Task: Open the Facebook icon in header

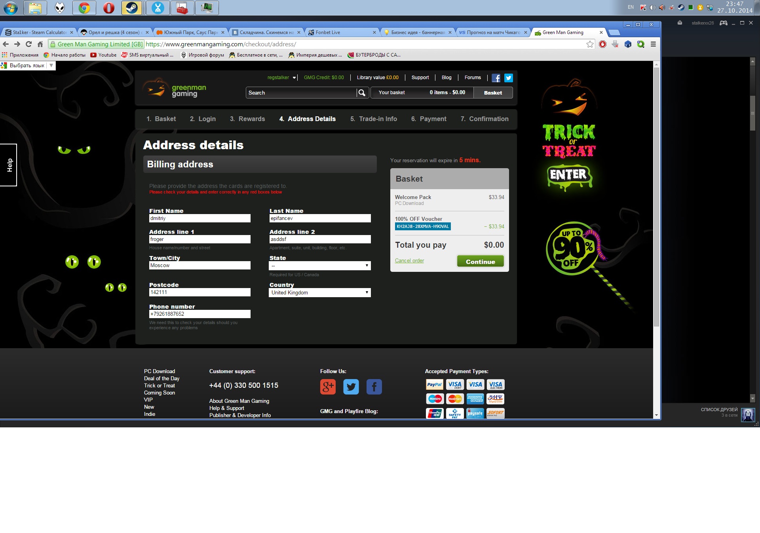Action: 496,78
